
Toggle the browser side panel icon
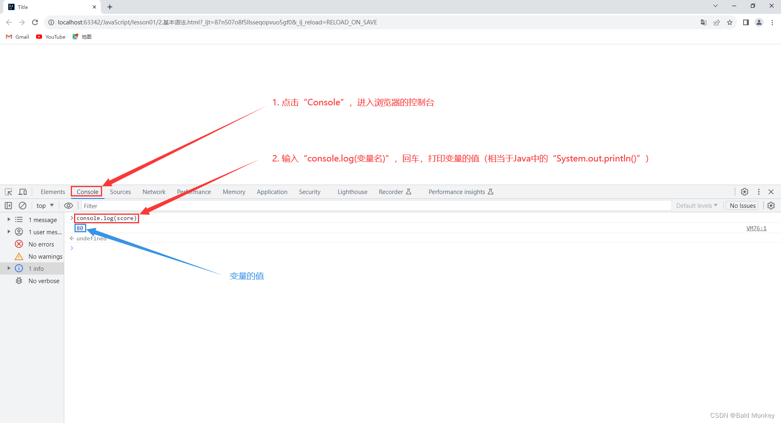coord(746,22)
